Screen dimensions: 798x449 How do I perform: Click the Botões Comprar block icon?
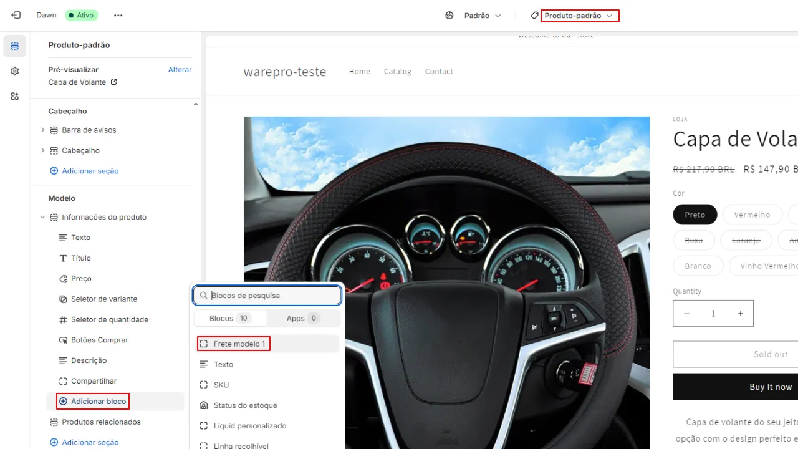tap(63, 340)
